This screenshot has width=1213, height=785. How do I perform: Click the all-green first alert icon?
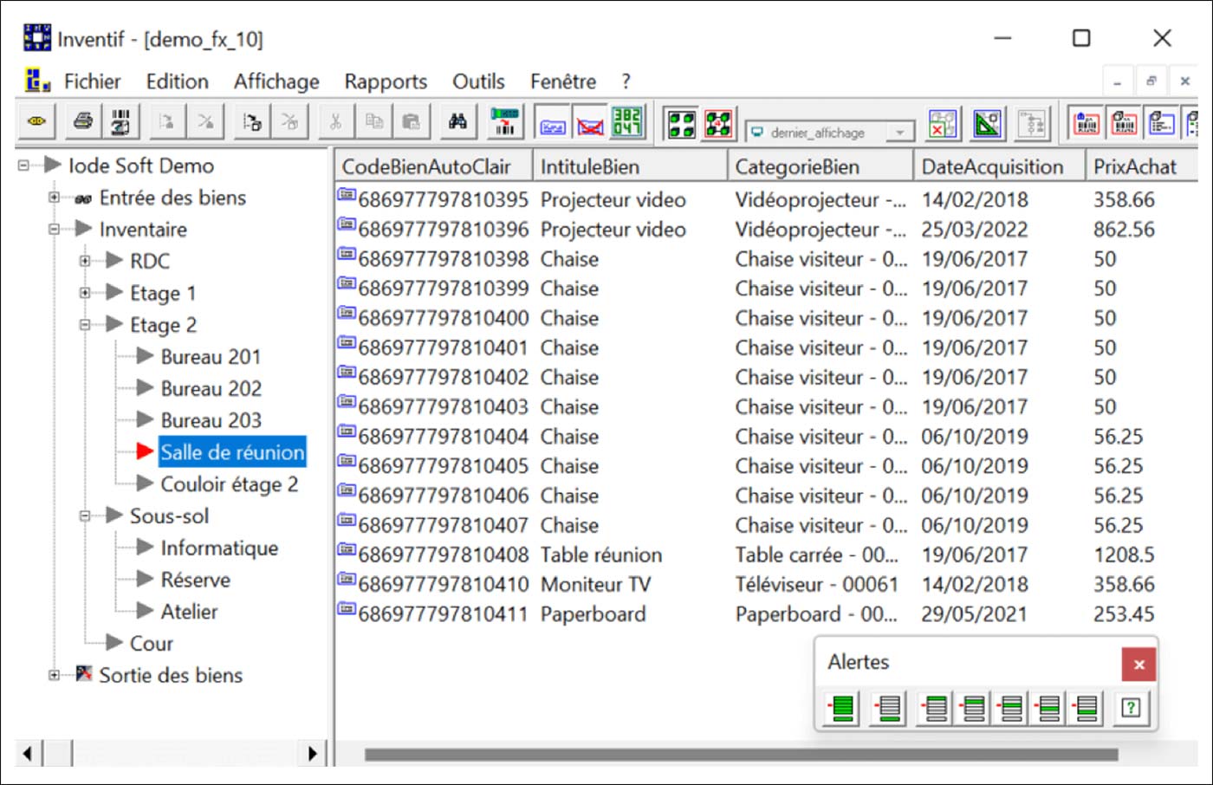coord(841,708)
